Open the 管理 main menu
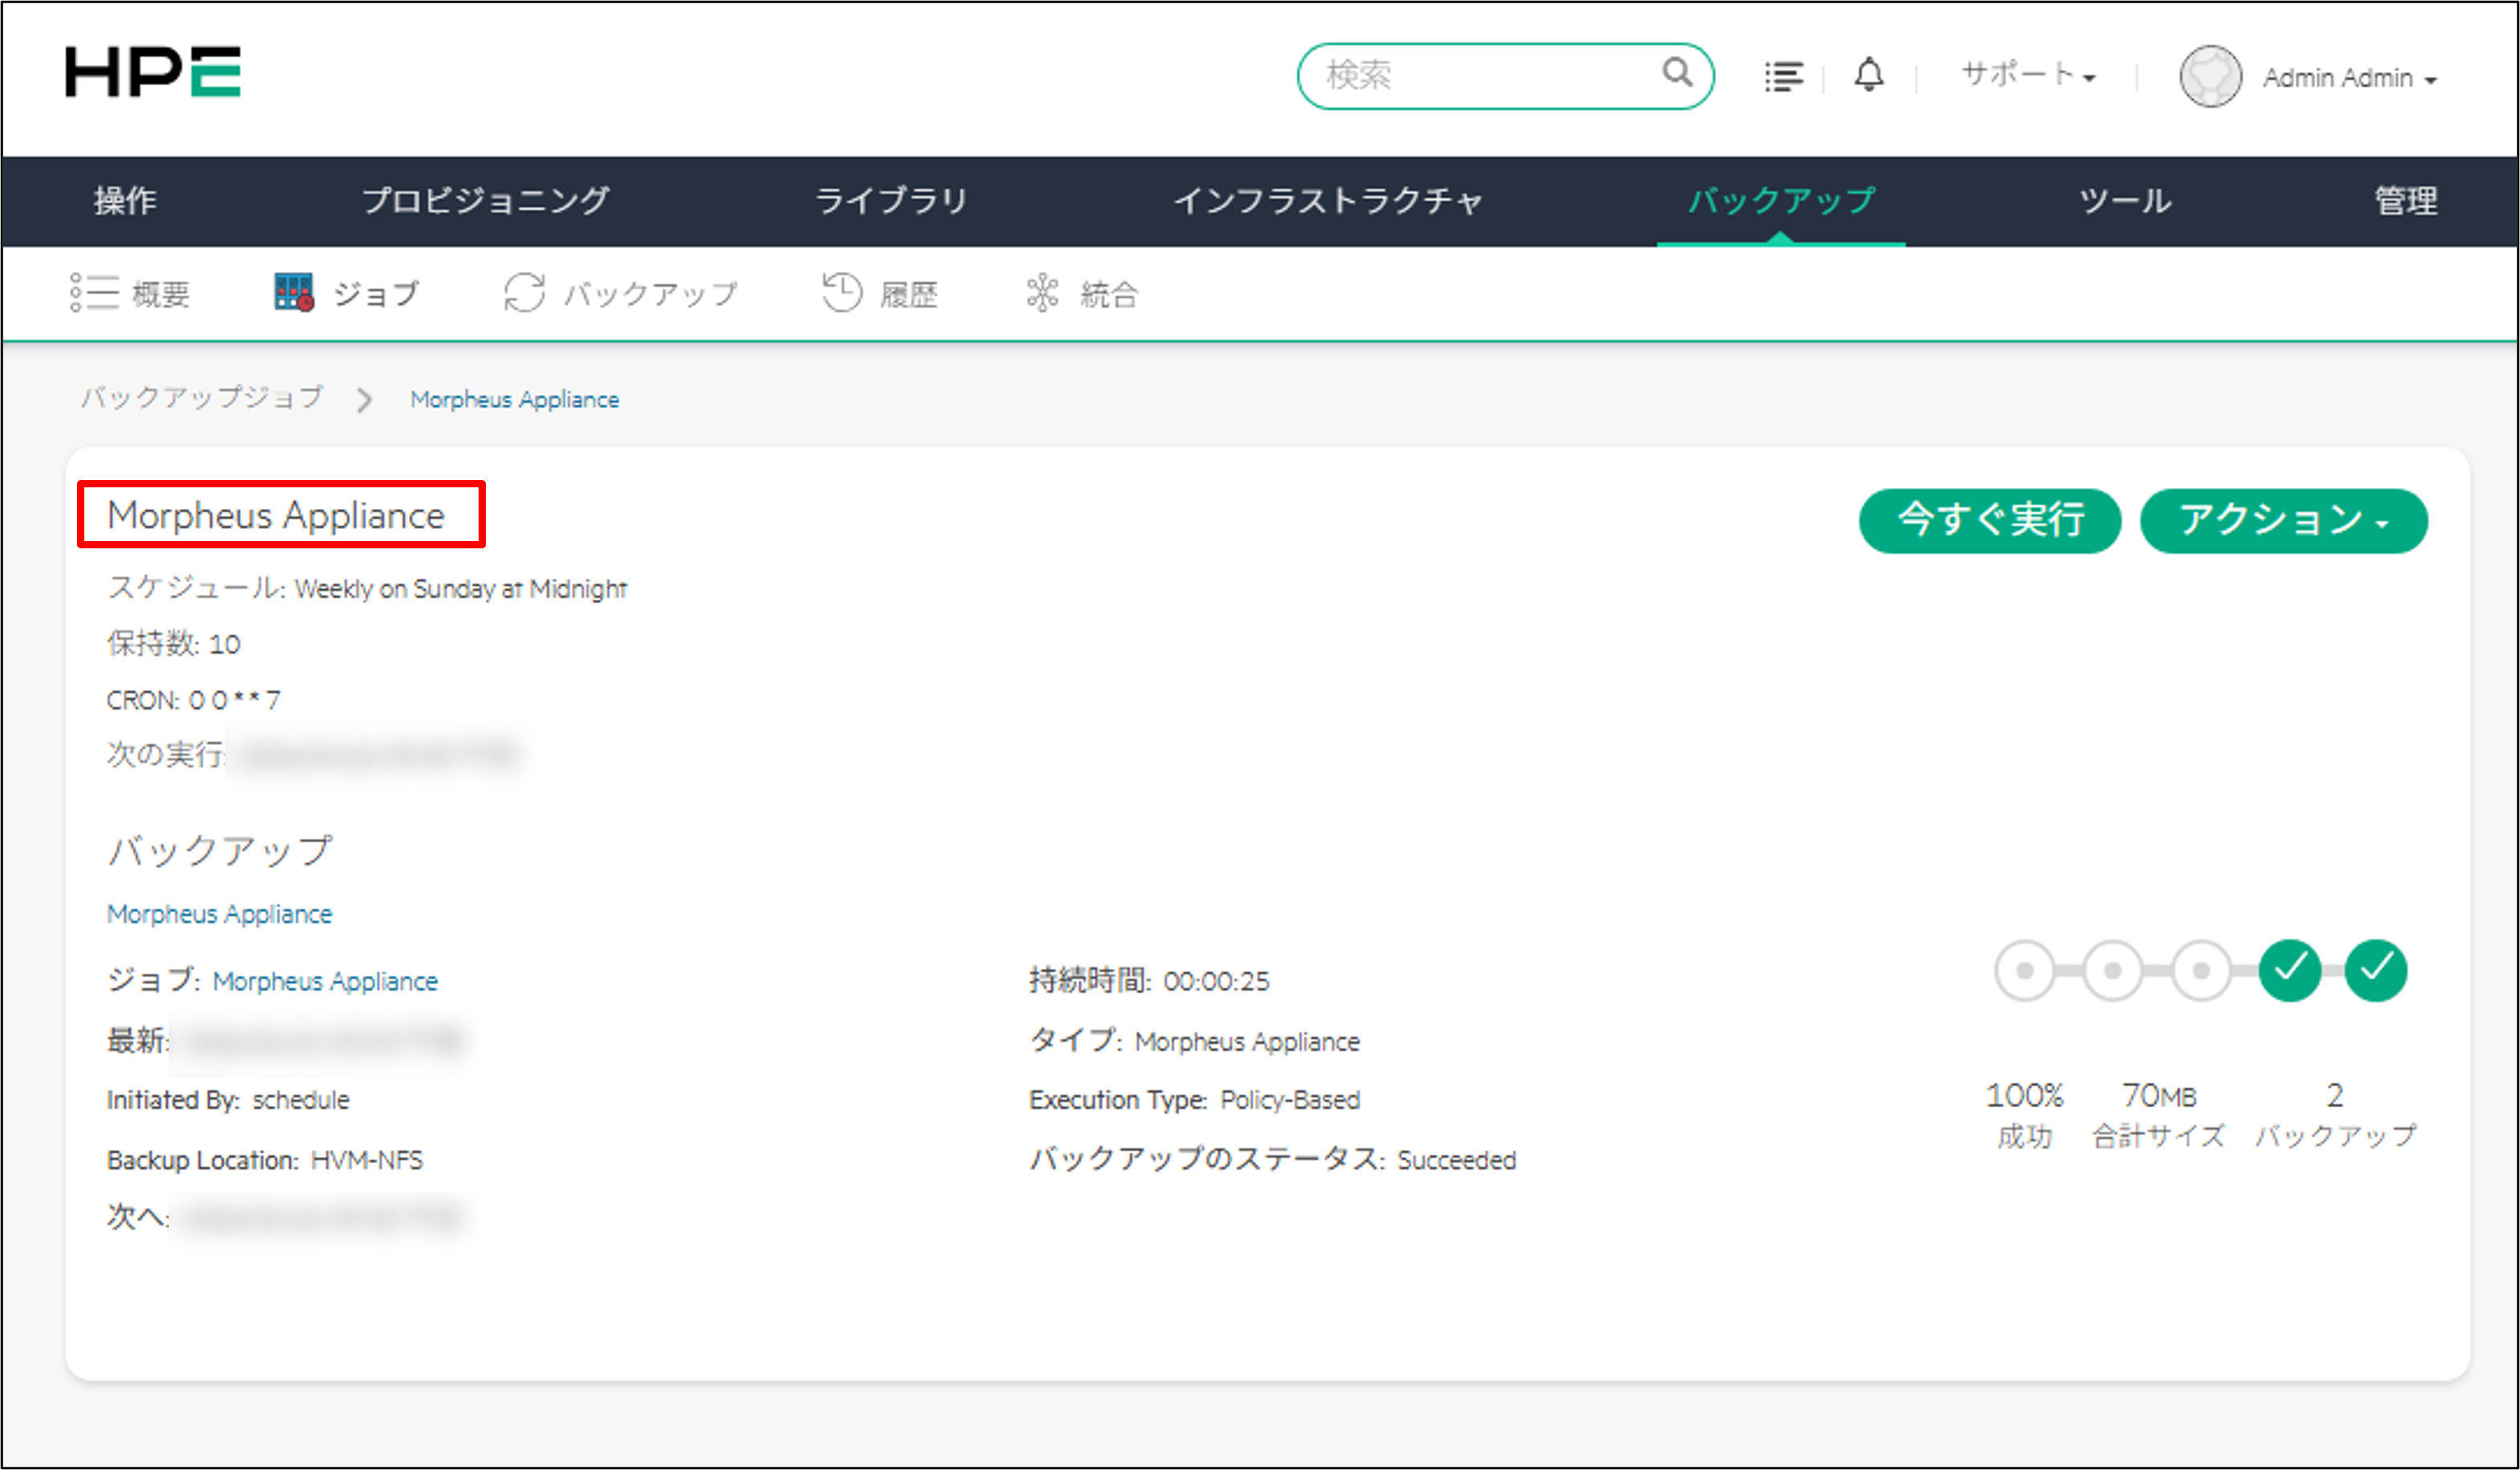The image size is (2520, 1470). point(2406,201)
